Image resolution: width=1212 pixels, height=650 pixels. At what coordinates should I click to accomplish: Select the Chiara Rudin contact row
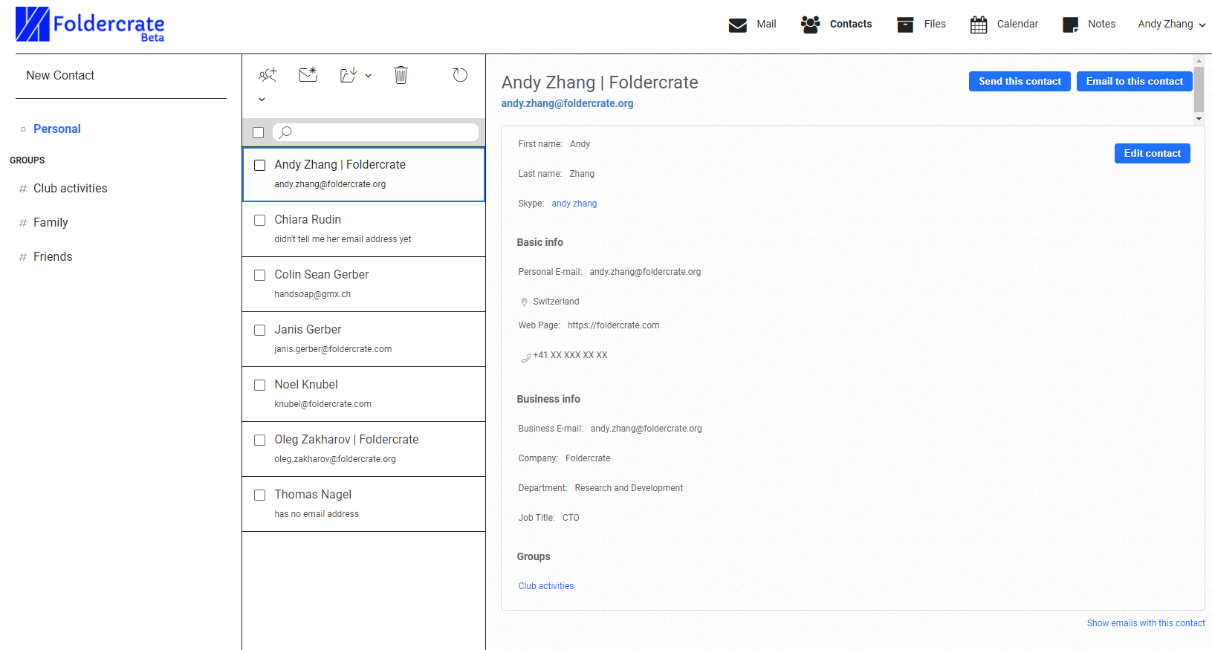pyautogui.click(x=363, y=230)
